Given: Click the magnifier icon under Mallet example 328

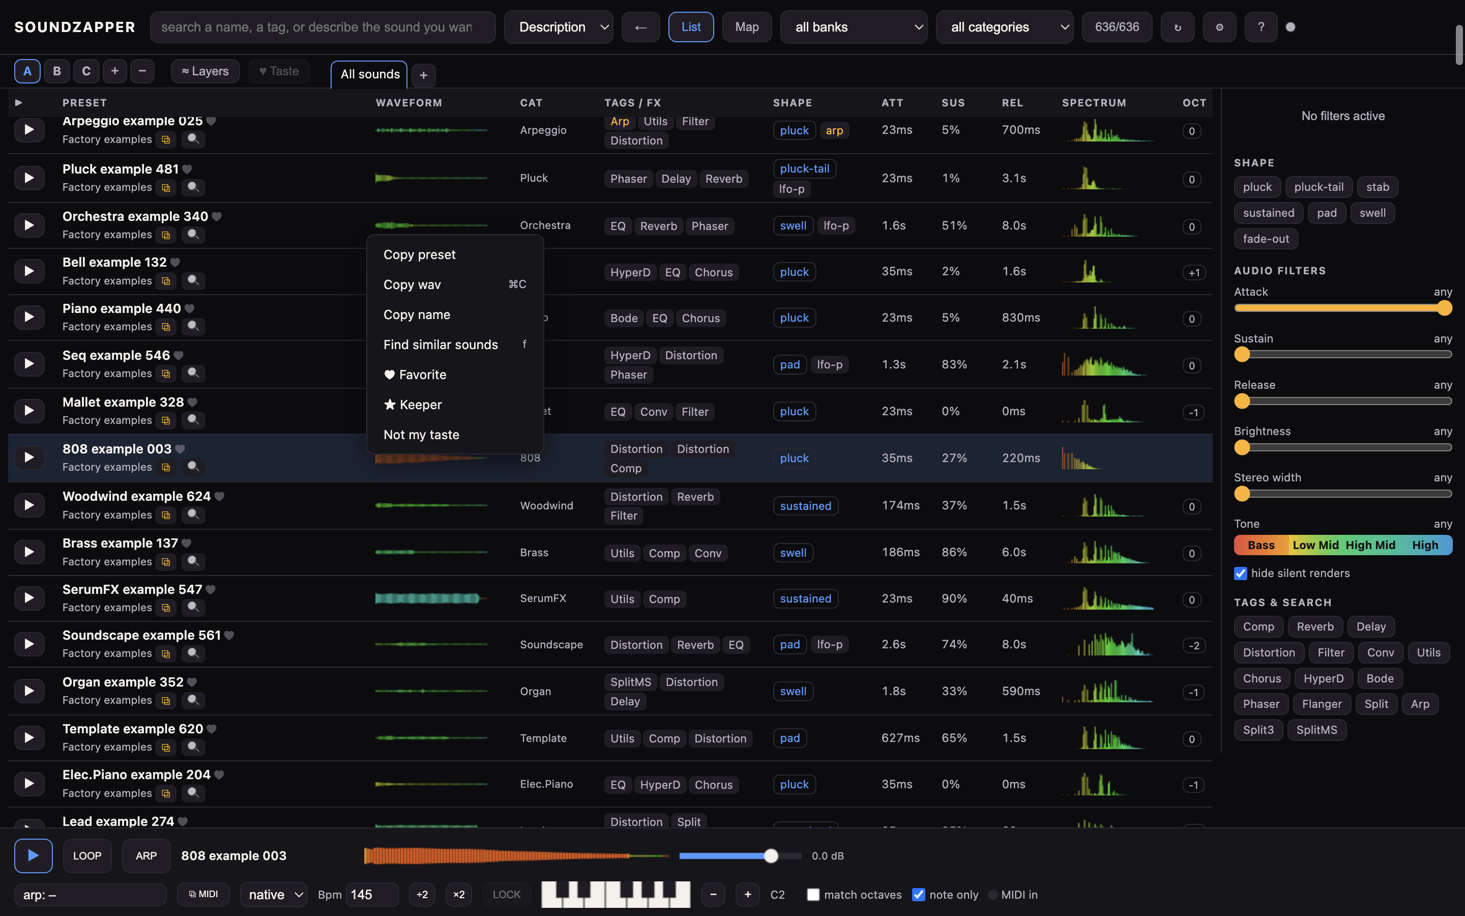Looking at the screenshot, I should pyautogui.click(x=193, y=420).
